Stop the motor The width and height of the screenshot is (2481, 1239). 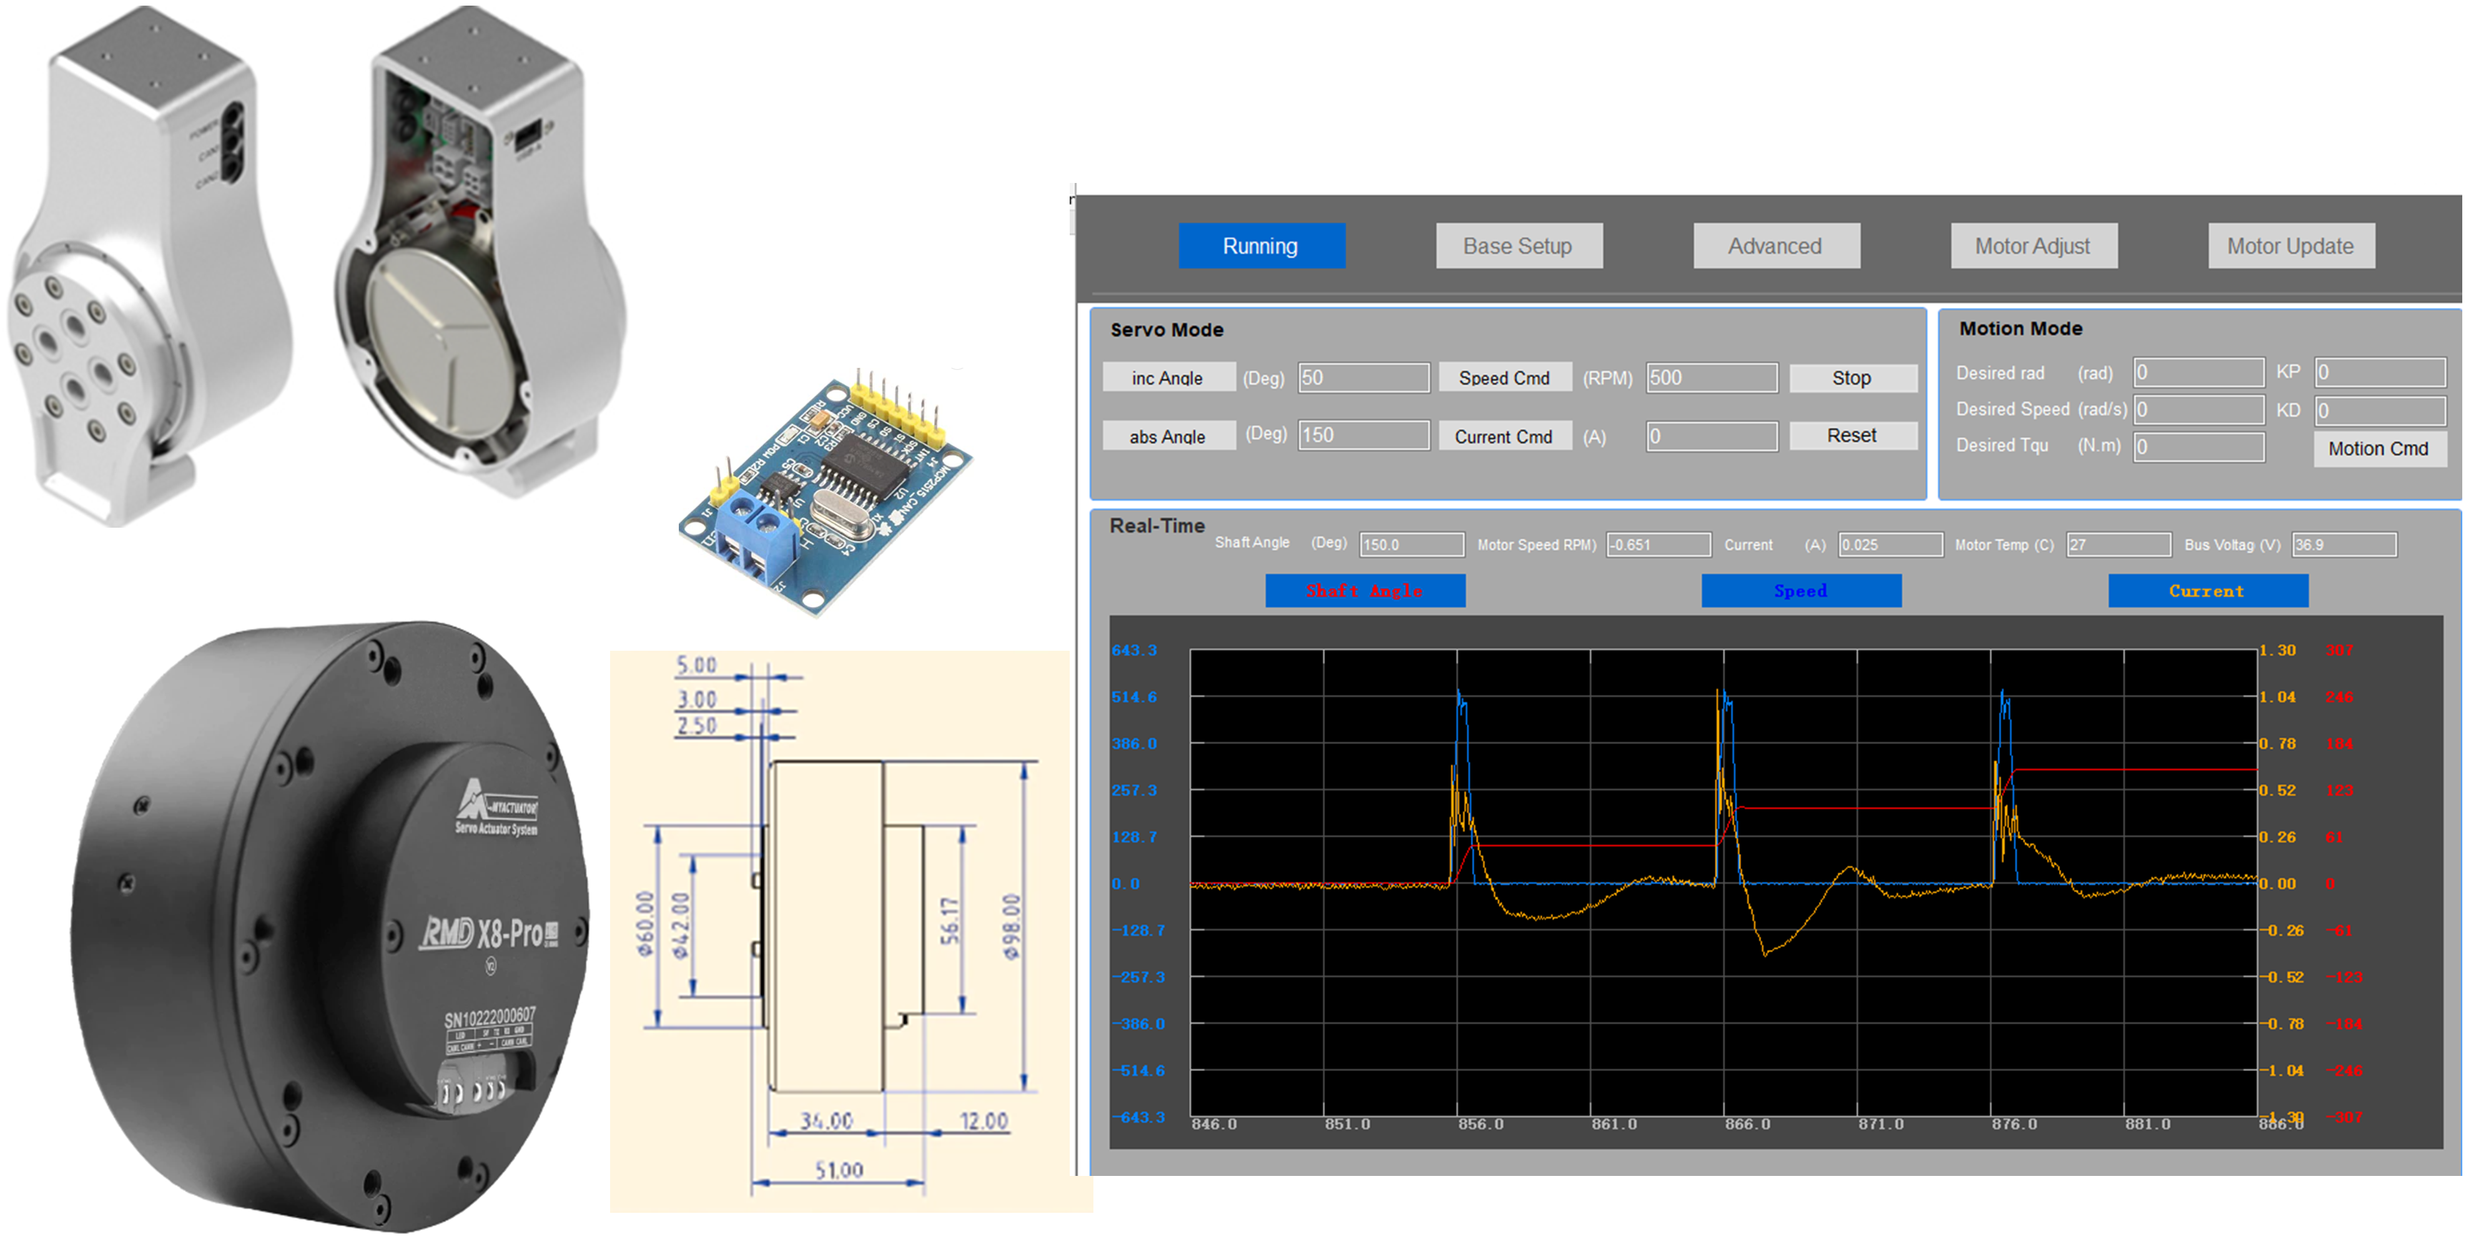pos(1852,378)
